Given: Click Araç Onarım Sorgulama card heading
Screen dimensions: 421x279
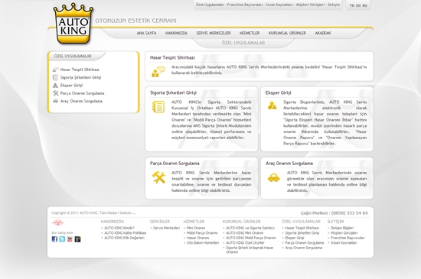Looking at the screenshot, I should tap(289, 164).
